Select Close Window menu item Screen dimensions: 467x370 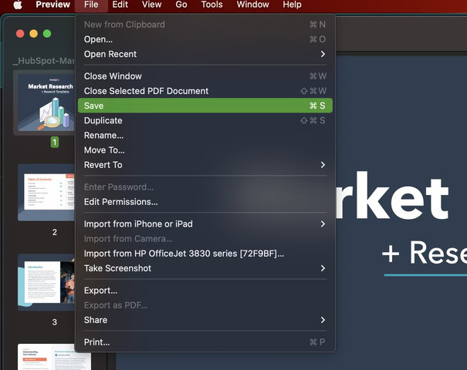tap(205, 76)
